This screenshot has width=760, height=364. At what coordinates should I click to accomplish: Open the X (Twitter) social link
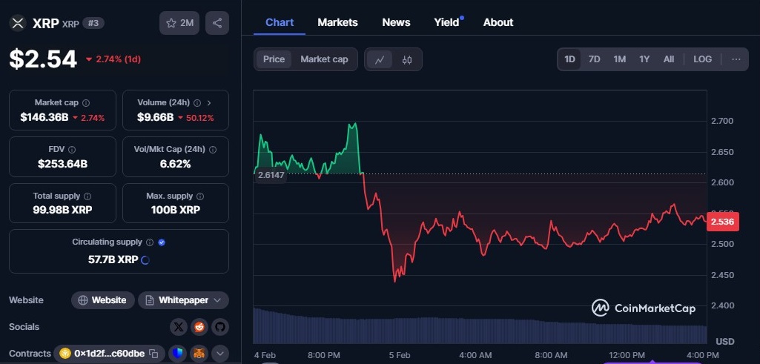click(179, 327)
